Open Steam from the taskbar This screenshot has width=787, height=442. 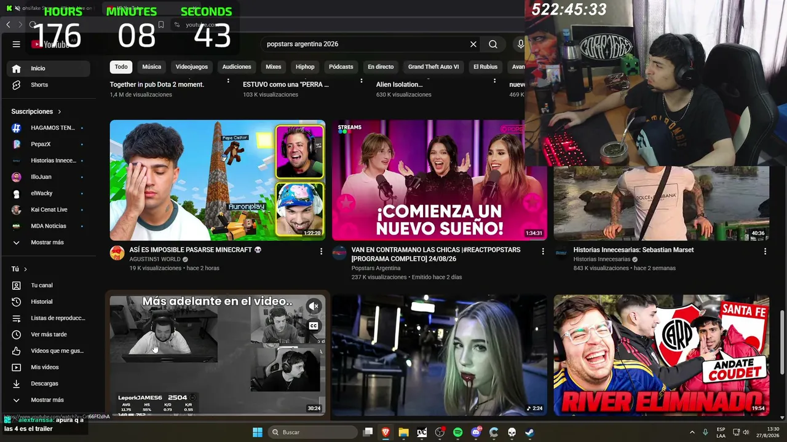(529, 432)
